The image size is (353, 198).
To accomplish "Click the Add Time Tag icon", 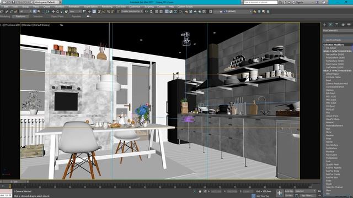I will [x=254, y=196].
